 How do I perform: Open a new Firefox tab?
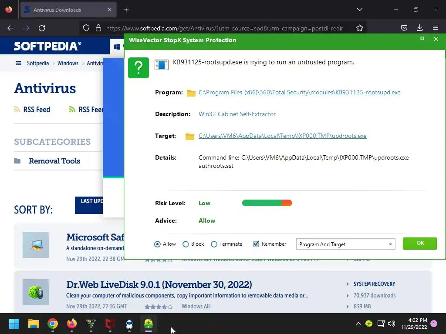pos(126,10)
